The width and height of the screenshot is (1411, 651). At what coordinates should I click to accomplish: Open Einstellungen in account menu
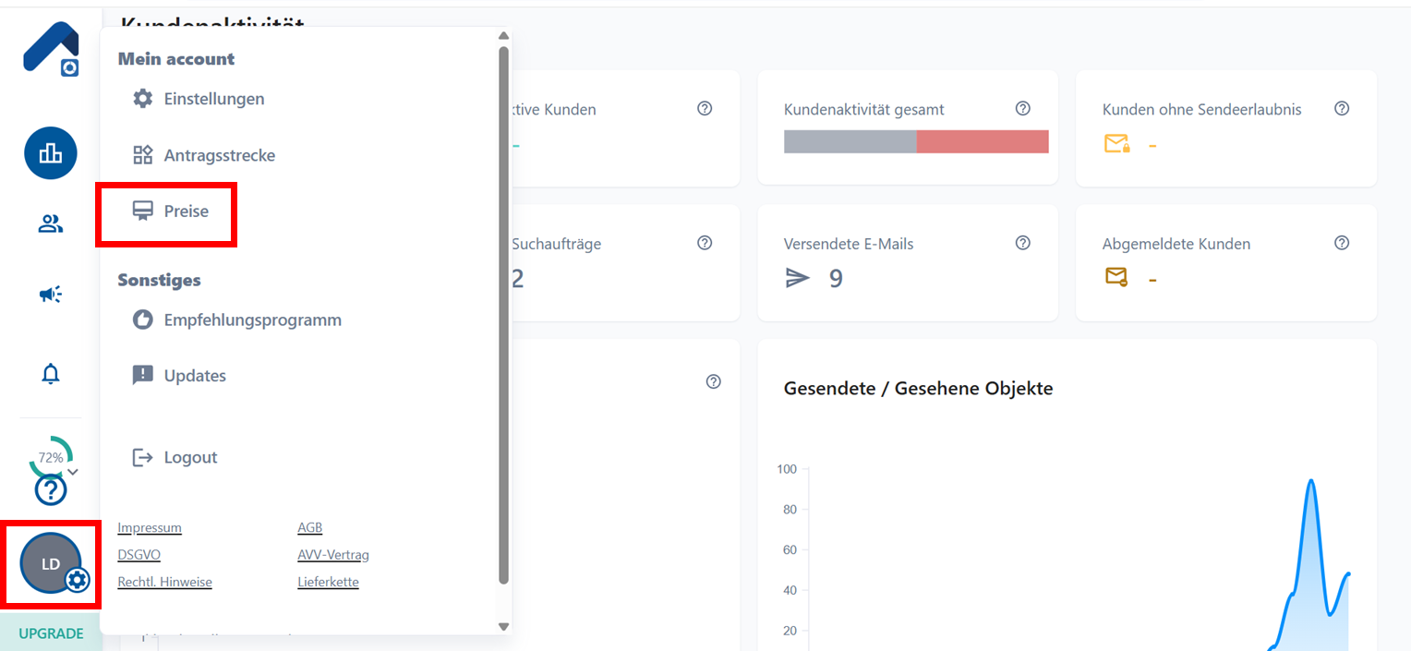coord(213,99)
